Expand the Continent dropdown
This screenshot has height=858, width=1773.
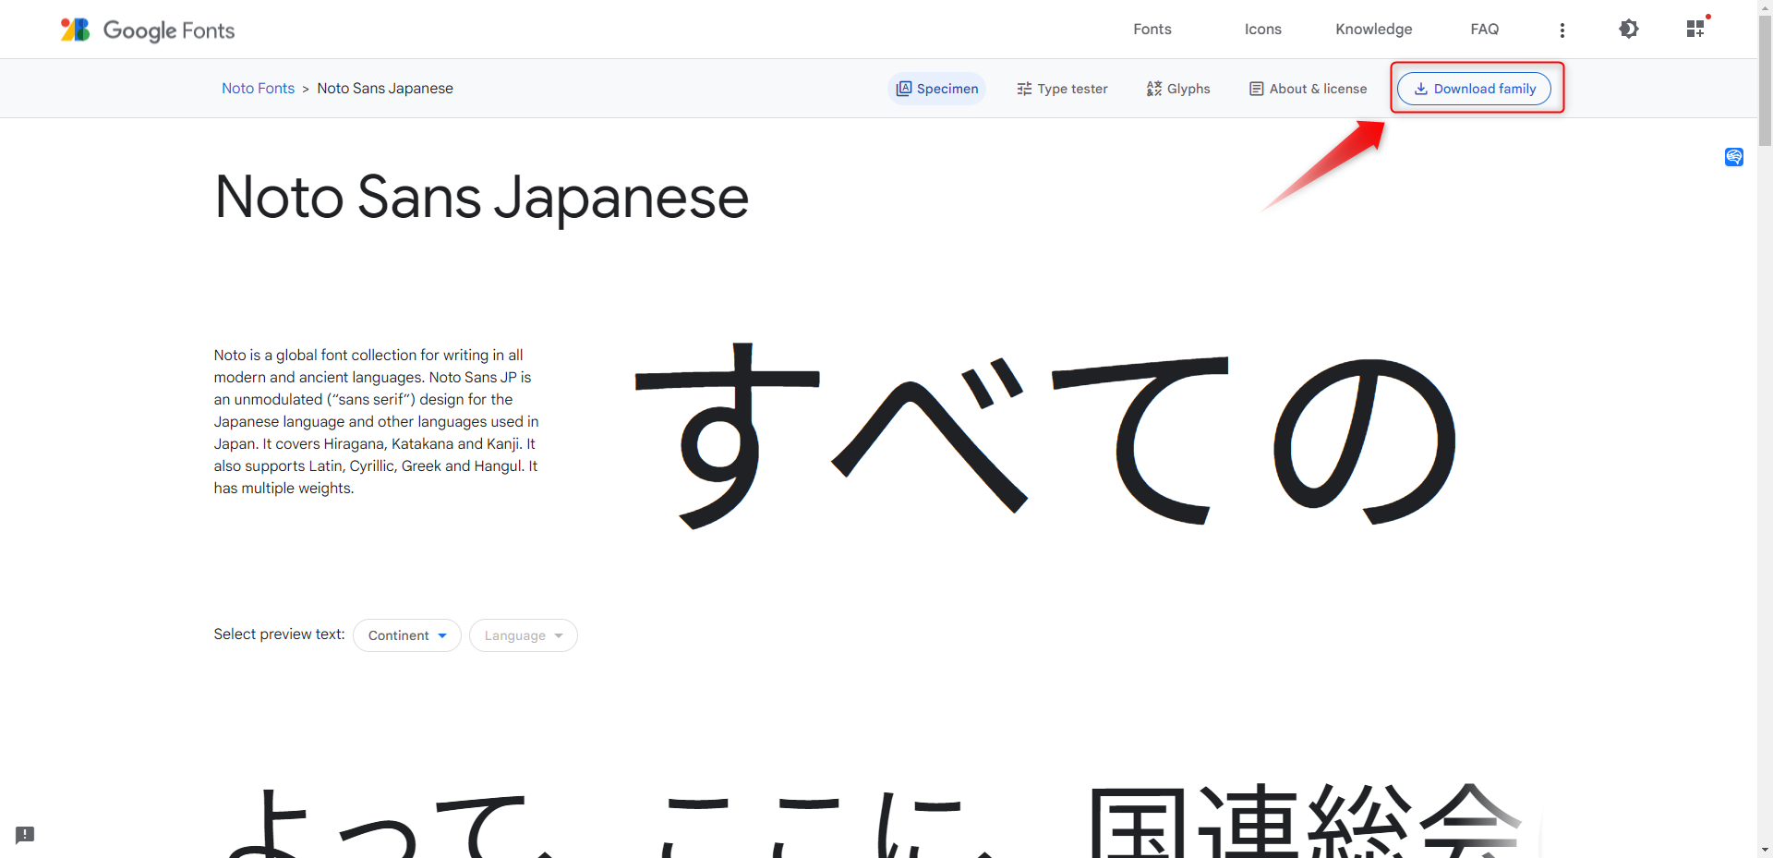pos(407,635)
